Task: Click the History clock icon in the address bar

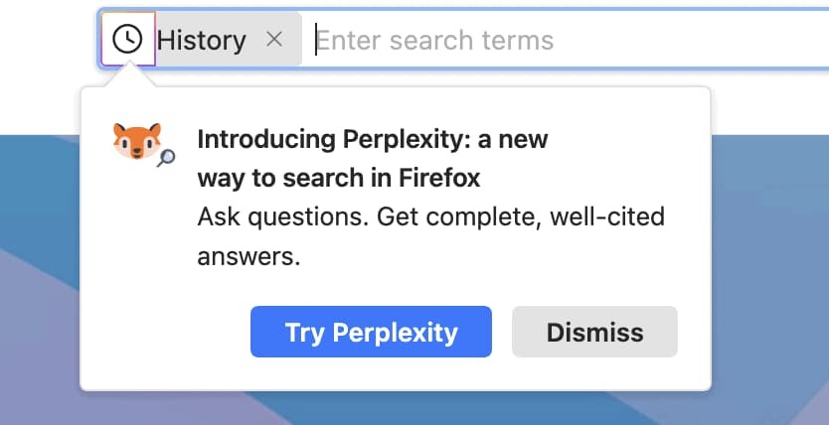Action: point(127,40)
